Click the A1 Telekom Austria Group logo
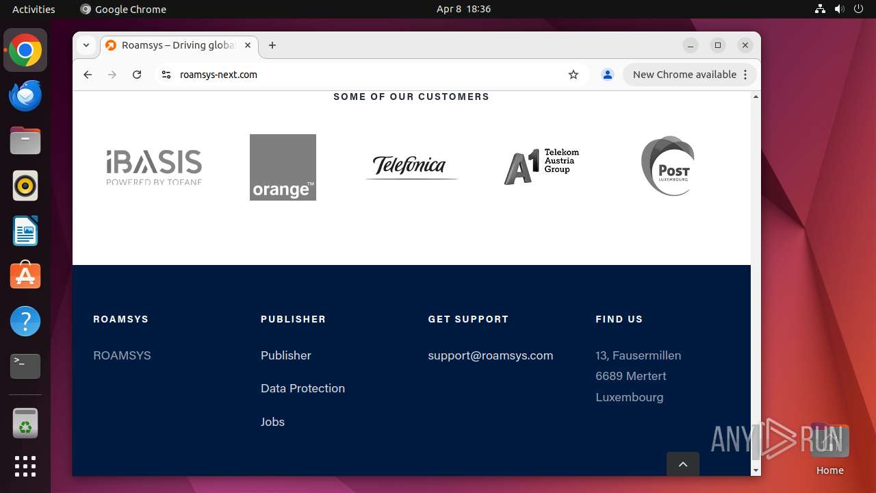 pyautogui.click(x=541, y=166)
